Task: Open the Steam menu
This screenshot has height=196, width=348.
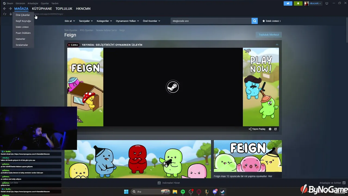Action: (8, 4)
